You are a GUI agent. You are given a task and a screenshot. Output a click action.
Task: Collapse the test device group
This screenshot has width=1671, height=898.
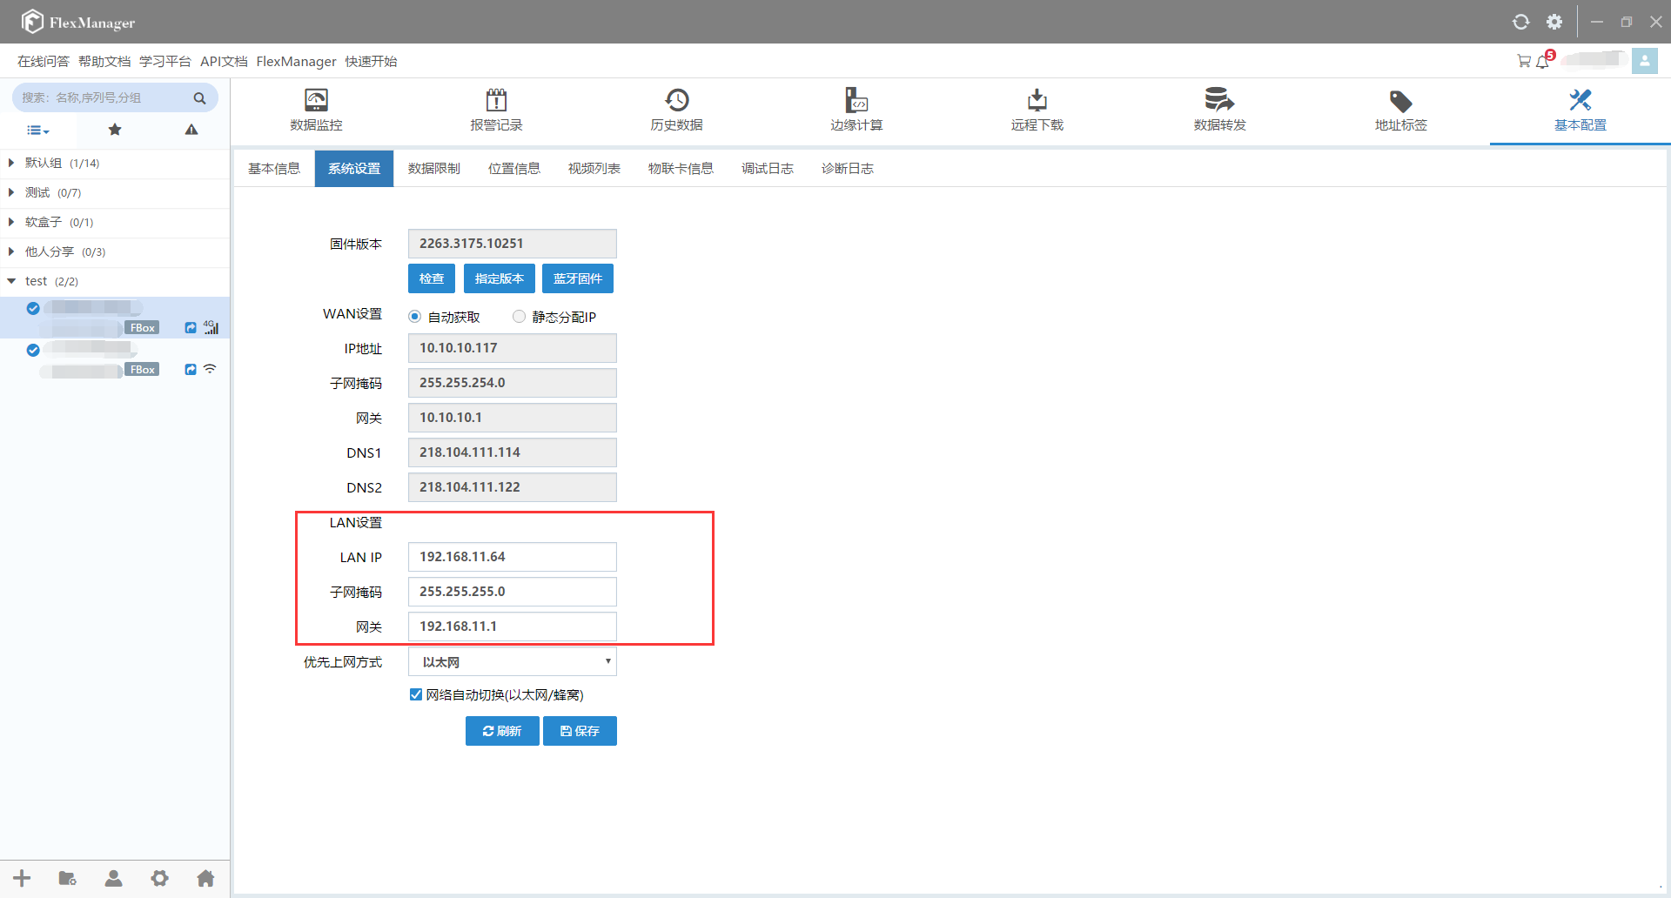click(x=11, y=281)
